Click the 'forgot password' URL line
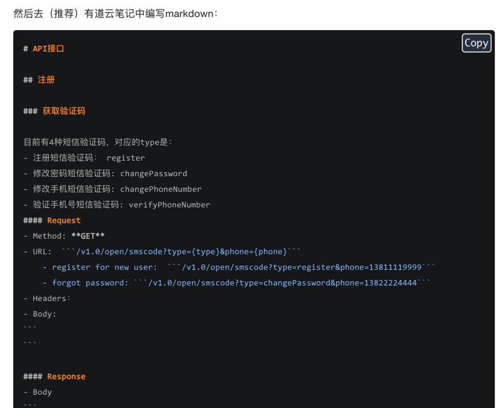 (237, 283)
